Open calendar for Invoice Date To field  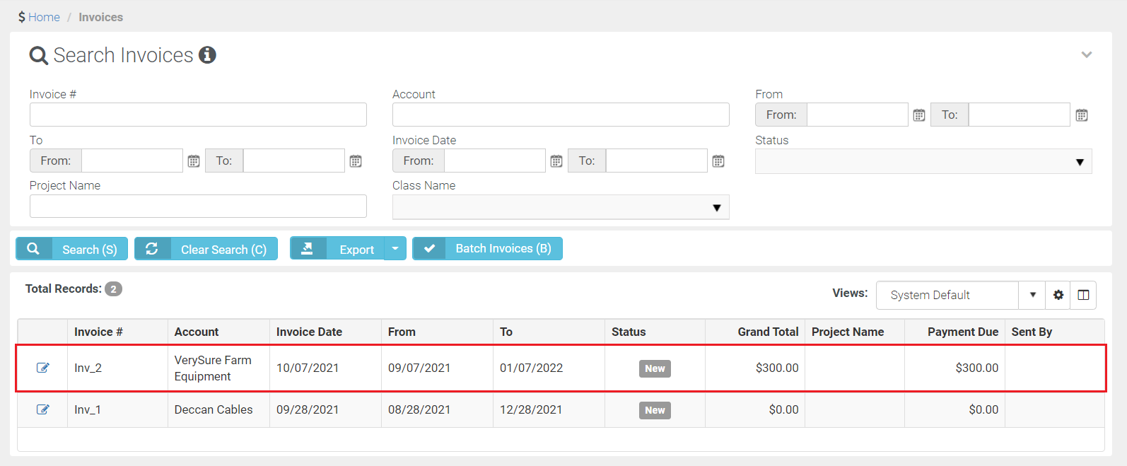click(x=718, y=161)
